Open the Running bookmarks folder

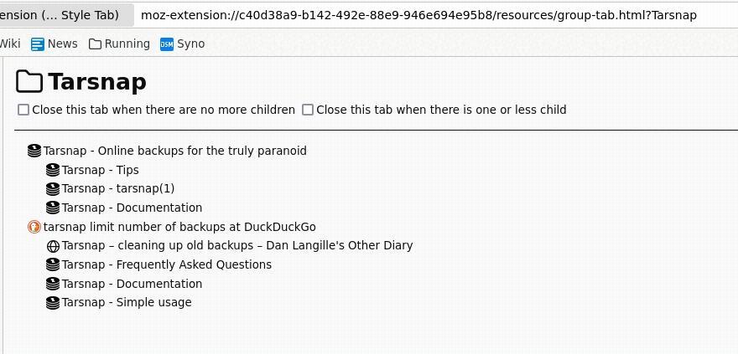[119, 44]
